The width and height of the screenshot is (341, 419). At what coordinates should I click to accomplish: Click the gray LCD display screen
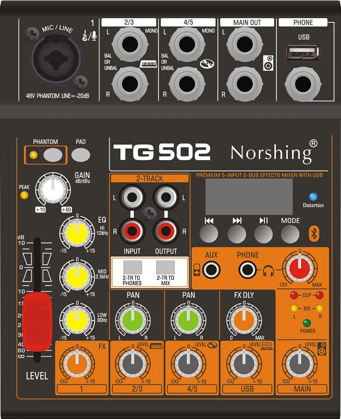[249, 196]
